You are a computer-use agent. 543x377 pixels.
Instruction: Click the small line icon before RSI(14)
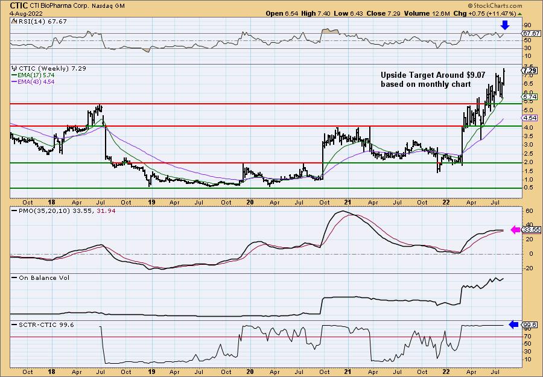(x=14, y=21)
